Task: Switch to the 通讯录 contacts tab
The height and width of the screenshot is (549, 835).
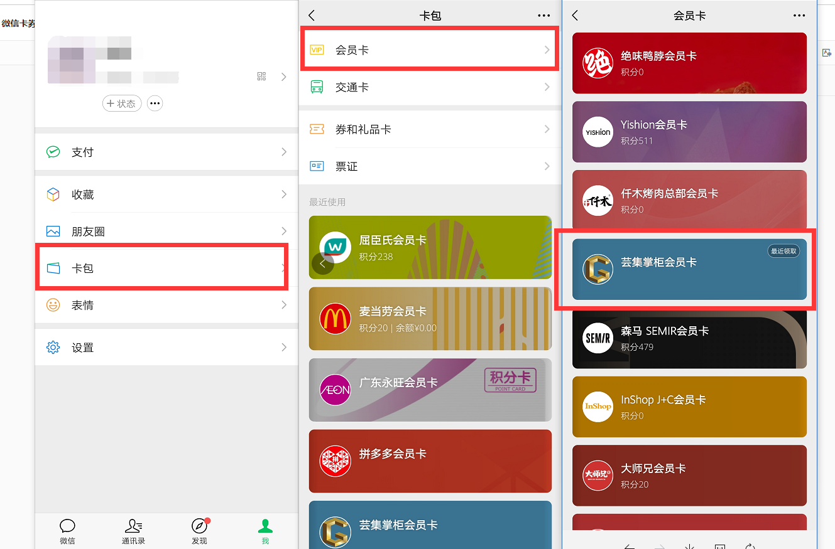Action: (x=133, y=531)
